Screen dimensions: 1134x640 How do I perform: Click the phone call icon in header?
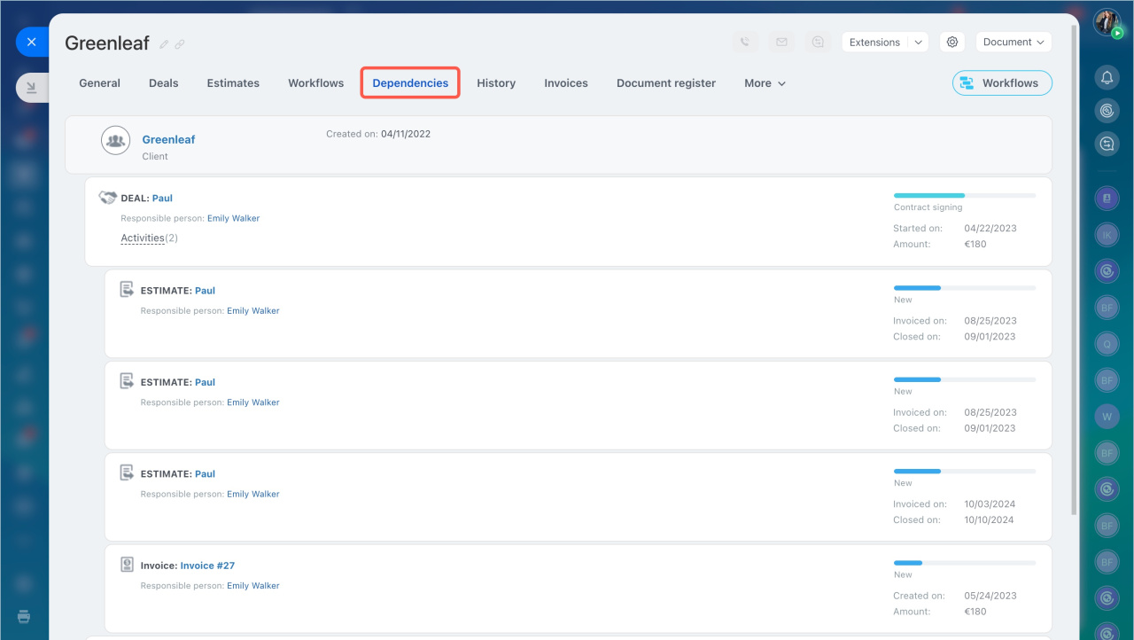coord(745,42)
